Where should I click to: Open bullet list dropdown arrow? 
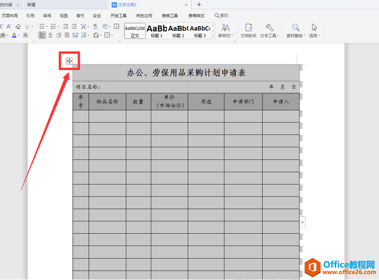tap(47, 26)
